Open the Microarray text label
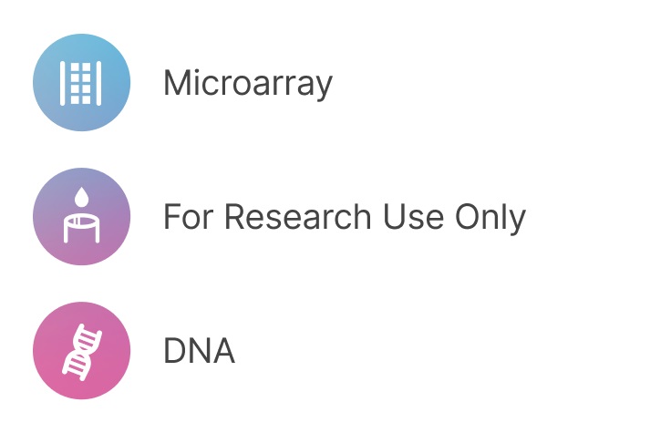 coord(247,84)
